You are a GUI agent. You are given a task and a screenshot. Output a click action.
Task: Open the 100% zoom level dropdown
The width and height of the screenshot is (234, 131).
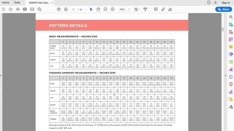124,9
